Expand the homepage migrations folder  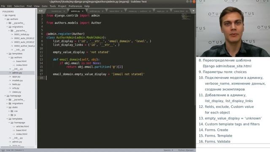(7, 103)
